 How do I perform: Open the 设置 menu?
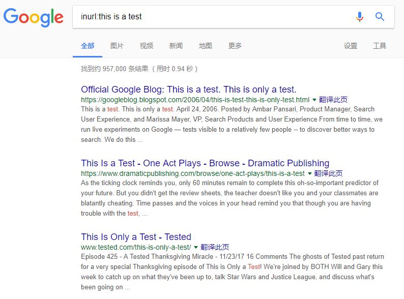(351, 46)
